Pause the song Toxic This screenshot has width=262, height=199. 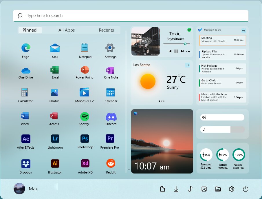point(176,51)
